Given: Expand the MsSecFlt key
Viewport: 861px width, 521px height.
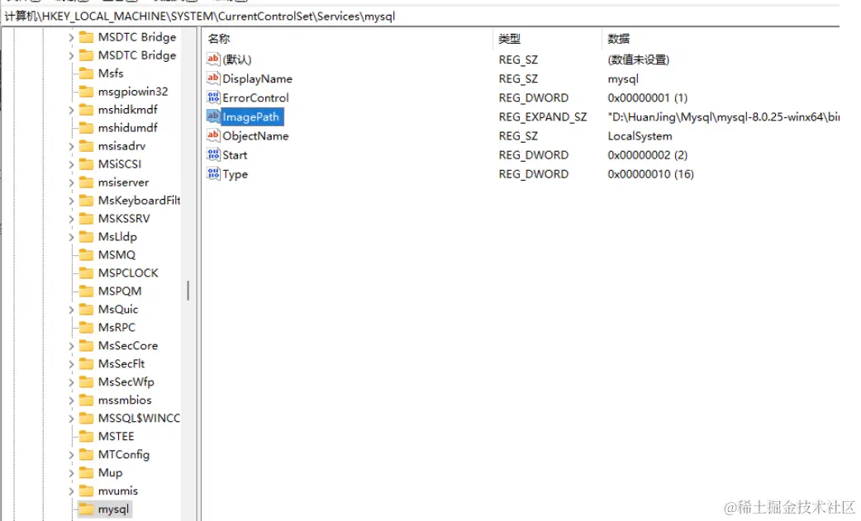Looking at the screenshot, I should pyautogui.click(x=71, y=363).
